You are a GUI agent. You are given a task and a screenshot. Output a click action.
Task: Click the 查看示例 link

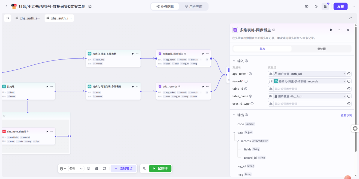click(x=346, y=115)
